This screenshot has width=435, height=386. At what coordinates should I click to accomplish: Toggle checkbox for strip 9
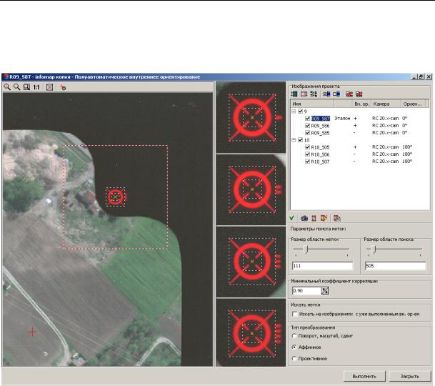(x=300, y=111)
